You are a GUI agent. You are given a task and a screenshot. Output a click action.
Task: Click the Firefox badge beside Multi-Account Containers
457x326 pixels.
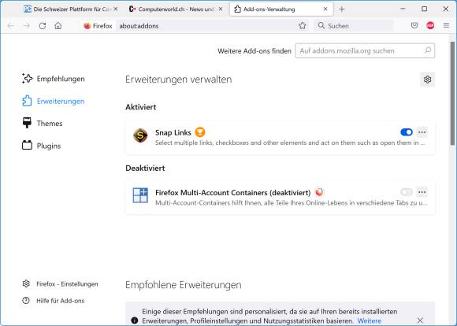tap(319, 192)
